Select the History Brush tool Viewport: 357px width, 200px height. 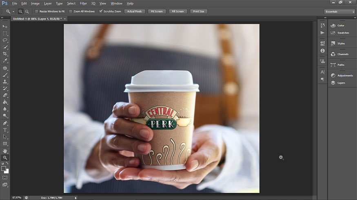(5, 89)
